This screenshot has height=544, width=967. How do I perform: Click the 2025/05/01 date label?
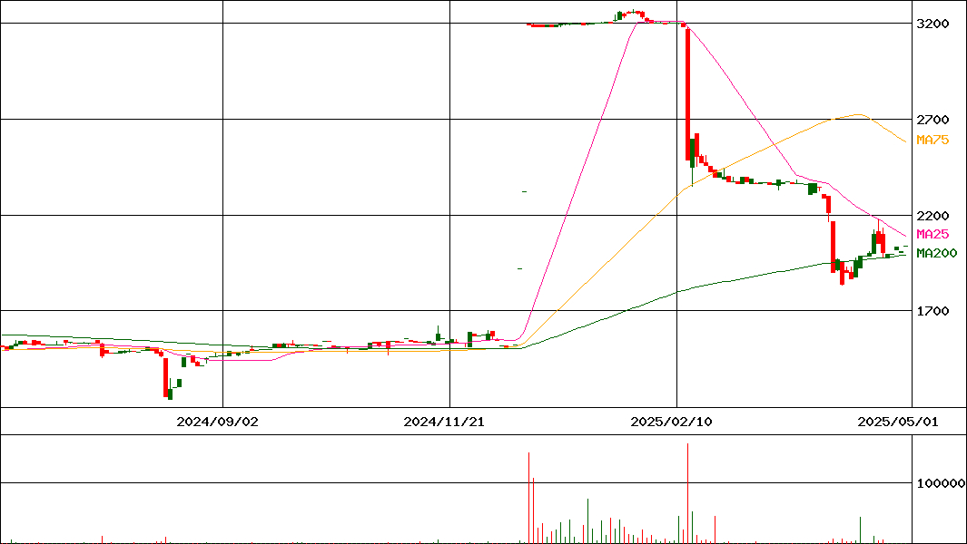pyautogui.click(x=899, y=422)
